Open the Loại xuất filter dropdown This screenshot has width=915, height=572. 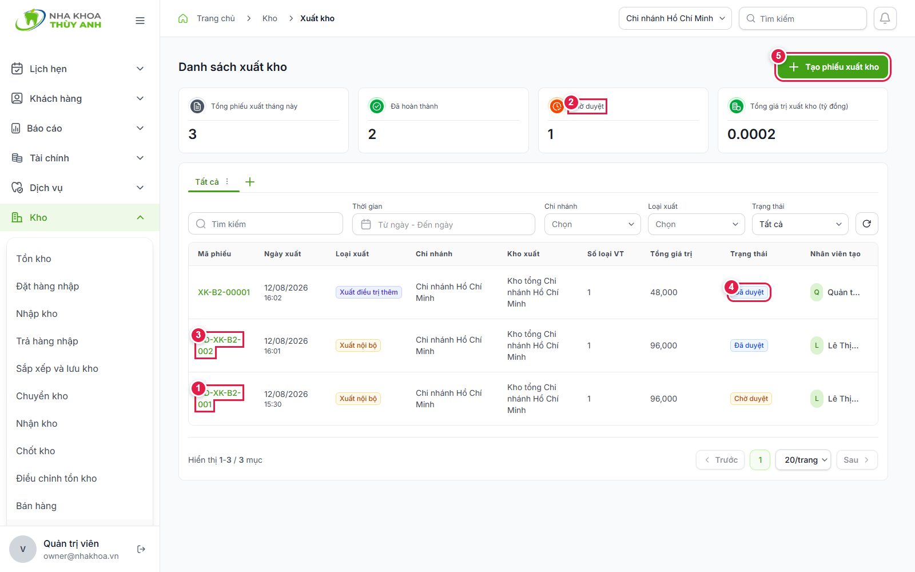click(x=697, y=224)
